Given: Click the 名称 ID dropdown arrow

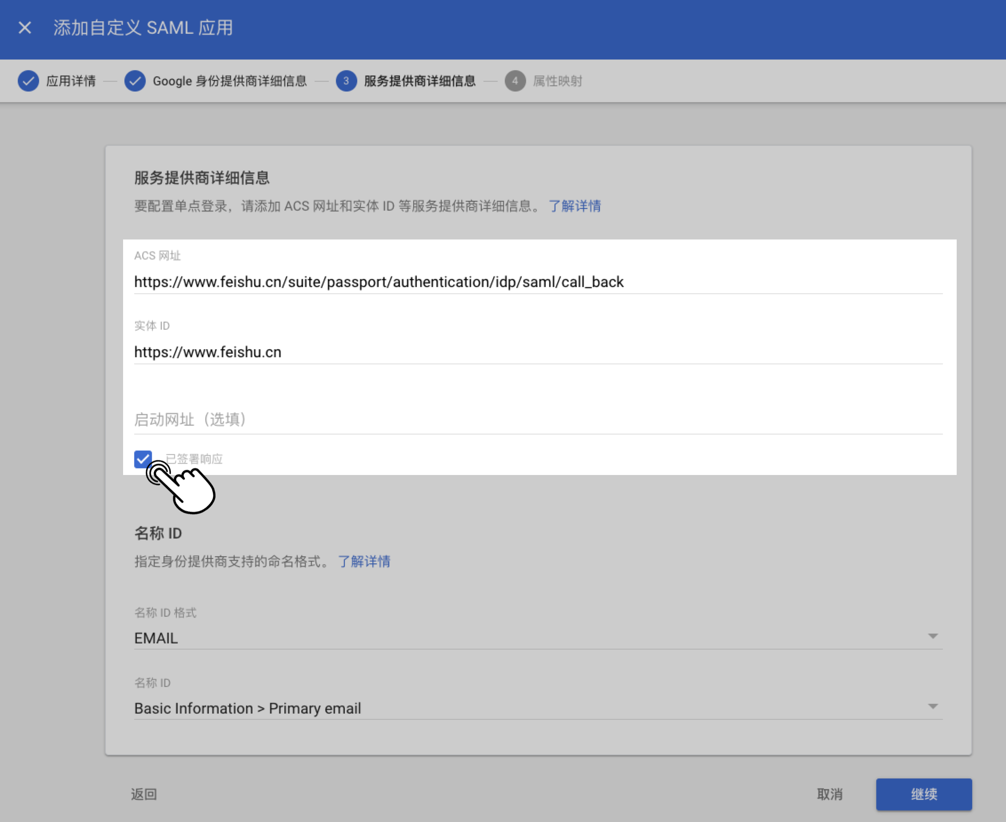Looking at the screenshot, I should click(x=933, y=706).
